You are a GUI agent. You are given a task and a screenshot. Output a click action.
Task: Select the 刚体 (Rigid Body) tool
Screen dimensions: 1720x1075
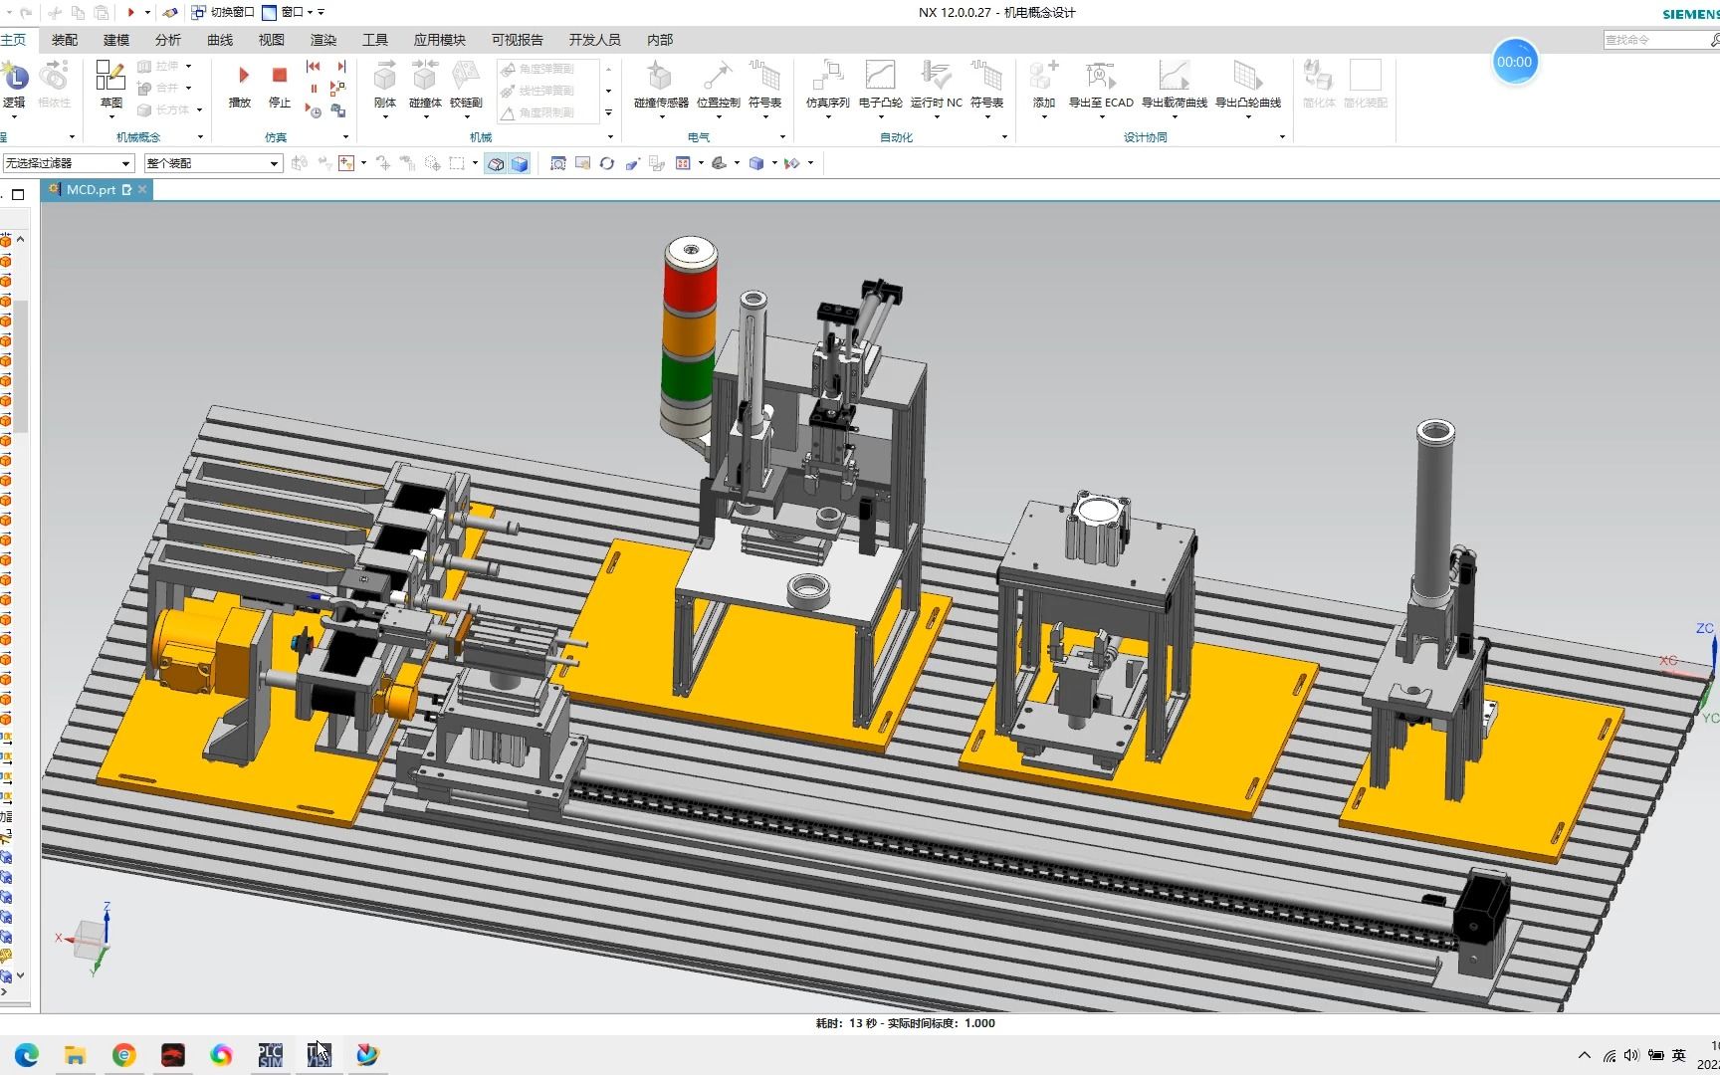385,84
